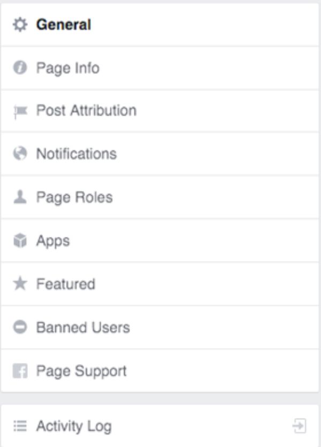Click the cube icon next to Apps
This screenshot has height=447, width=321.
20,241
